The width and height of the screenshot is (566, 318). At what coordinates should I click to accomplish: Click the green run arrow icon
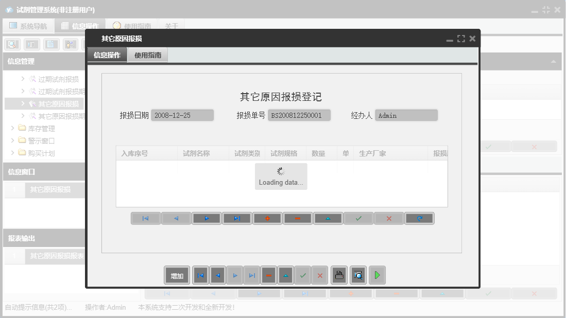377,275
